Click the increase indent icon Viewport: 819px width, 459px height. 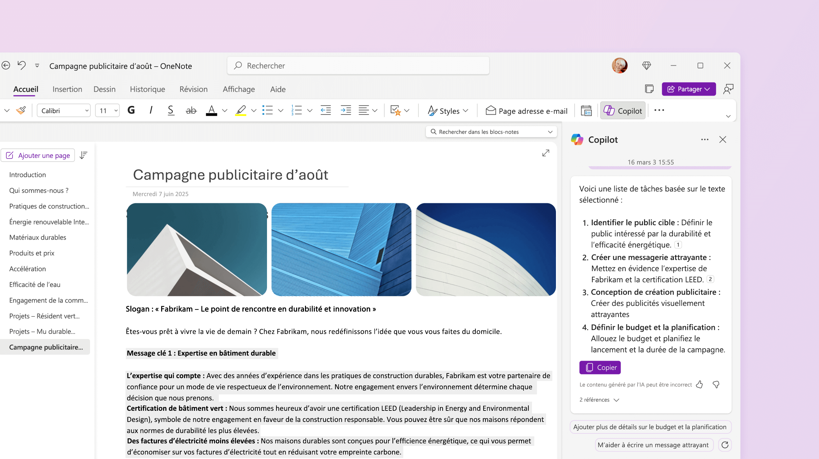[x=346, y=110]
